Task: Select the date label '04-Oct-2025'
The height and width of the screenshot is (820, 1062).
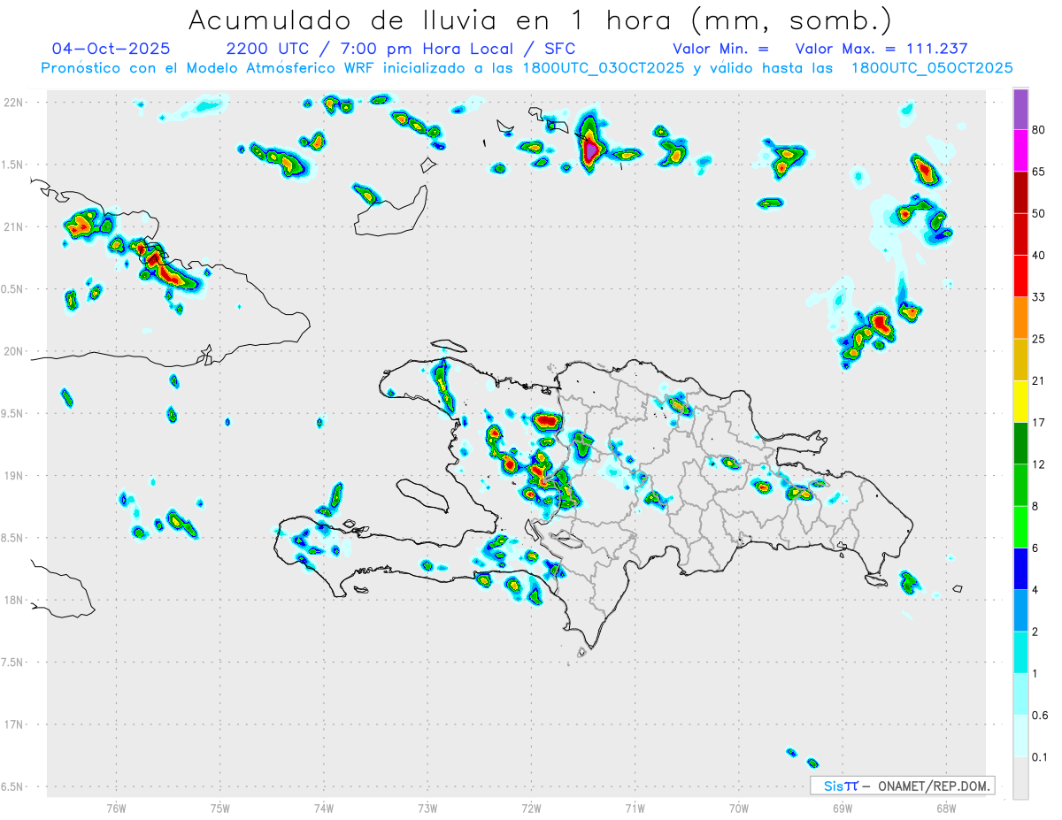Action: point(112,49)
